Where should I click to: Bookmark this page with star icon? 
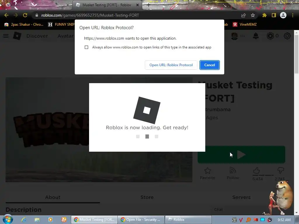(x=253, y=15)
